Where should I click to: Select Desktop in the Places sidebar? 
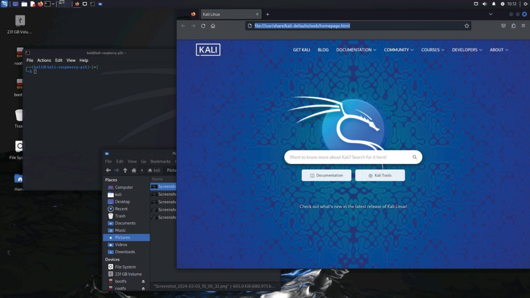click(x=126, y=202)
